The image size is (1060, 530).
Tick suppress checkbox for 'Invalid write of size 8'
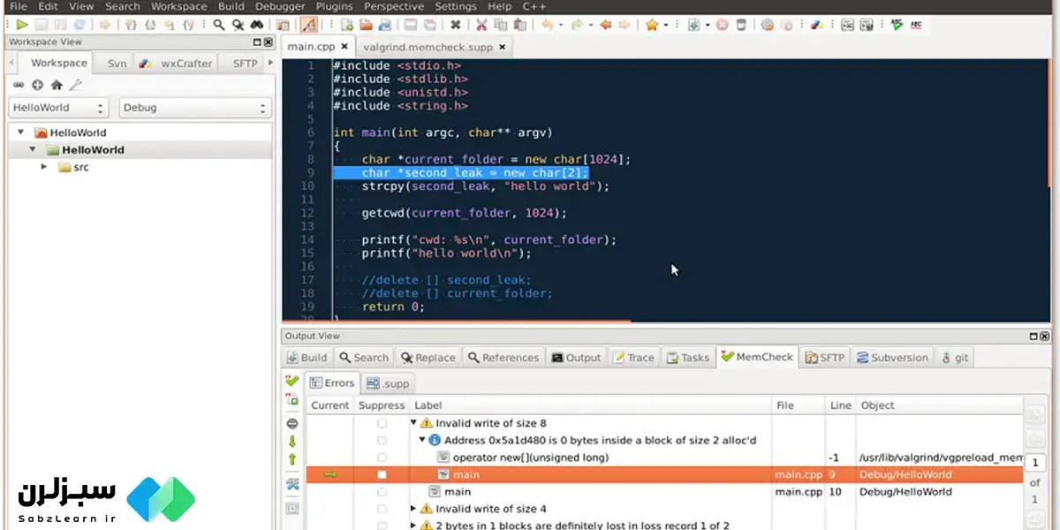tap(382, 423)
